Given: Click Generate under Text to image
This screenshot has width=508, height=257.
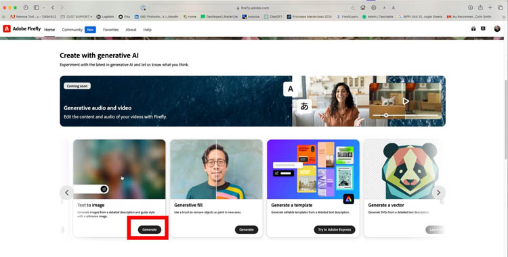Looking at the screenshot, I should (x=150, y=229).
